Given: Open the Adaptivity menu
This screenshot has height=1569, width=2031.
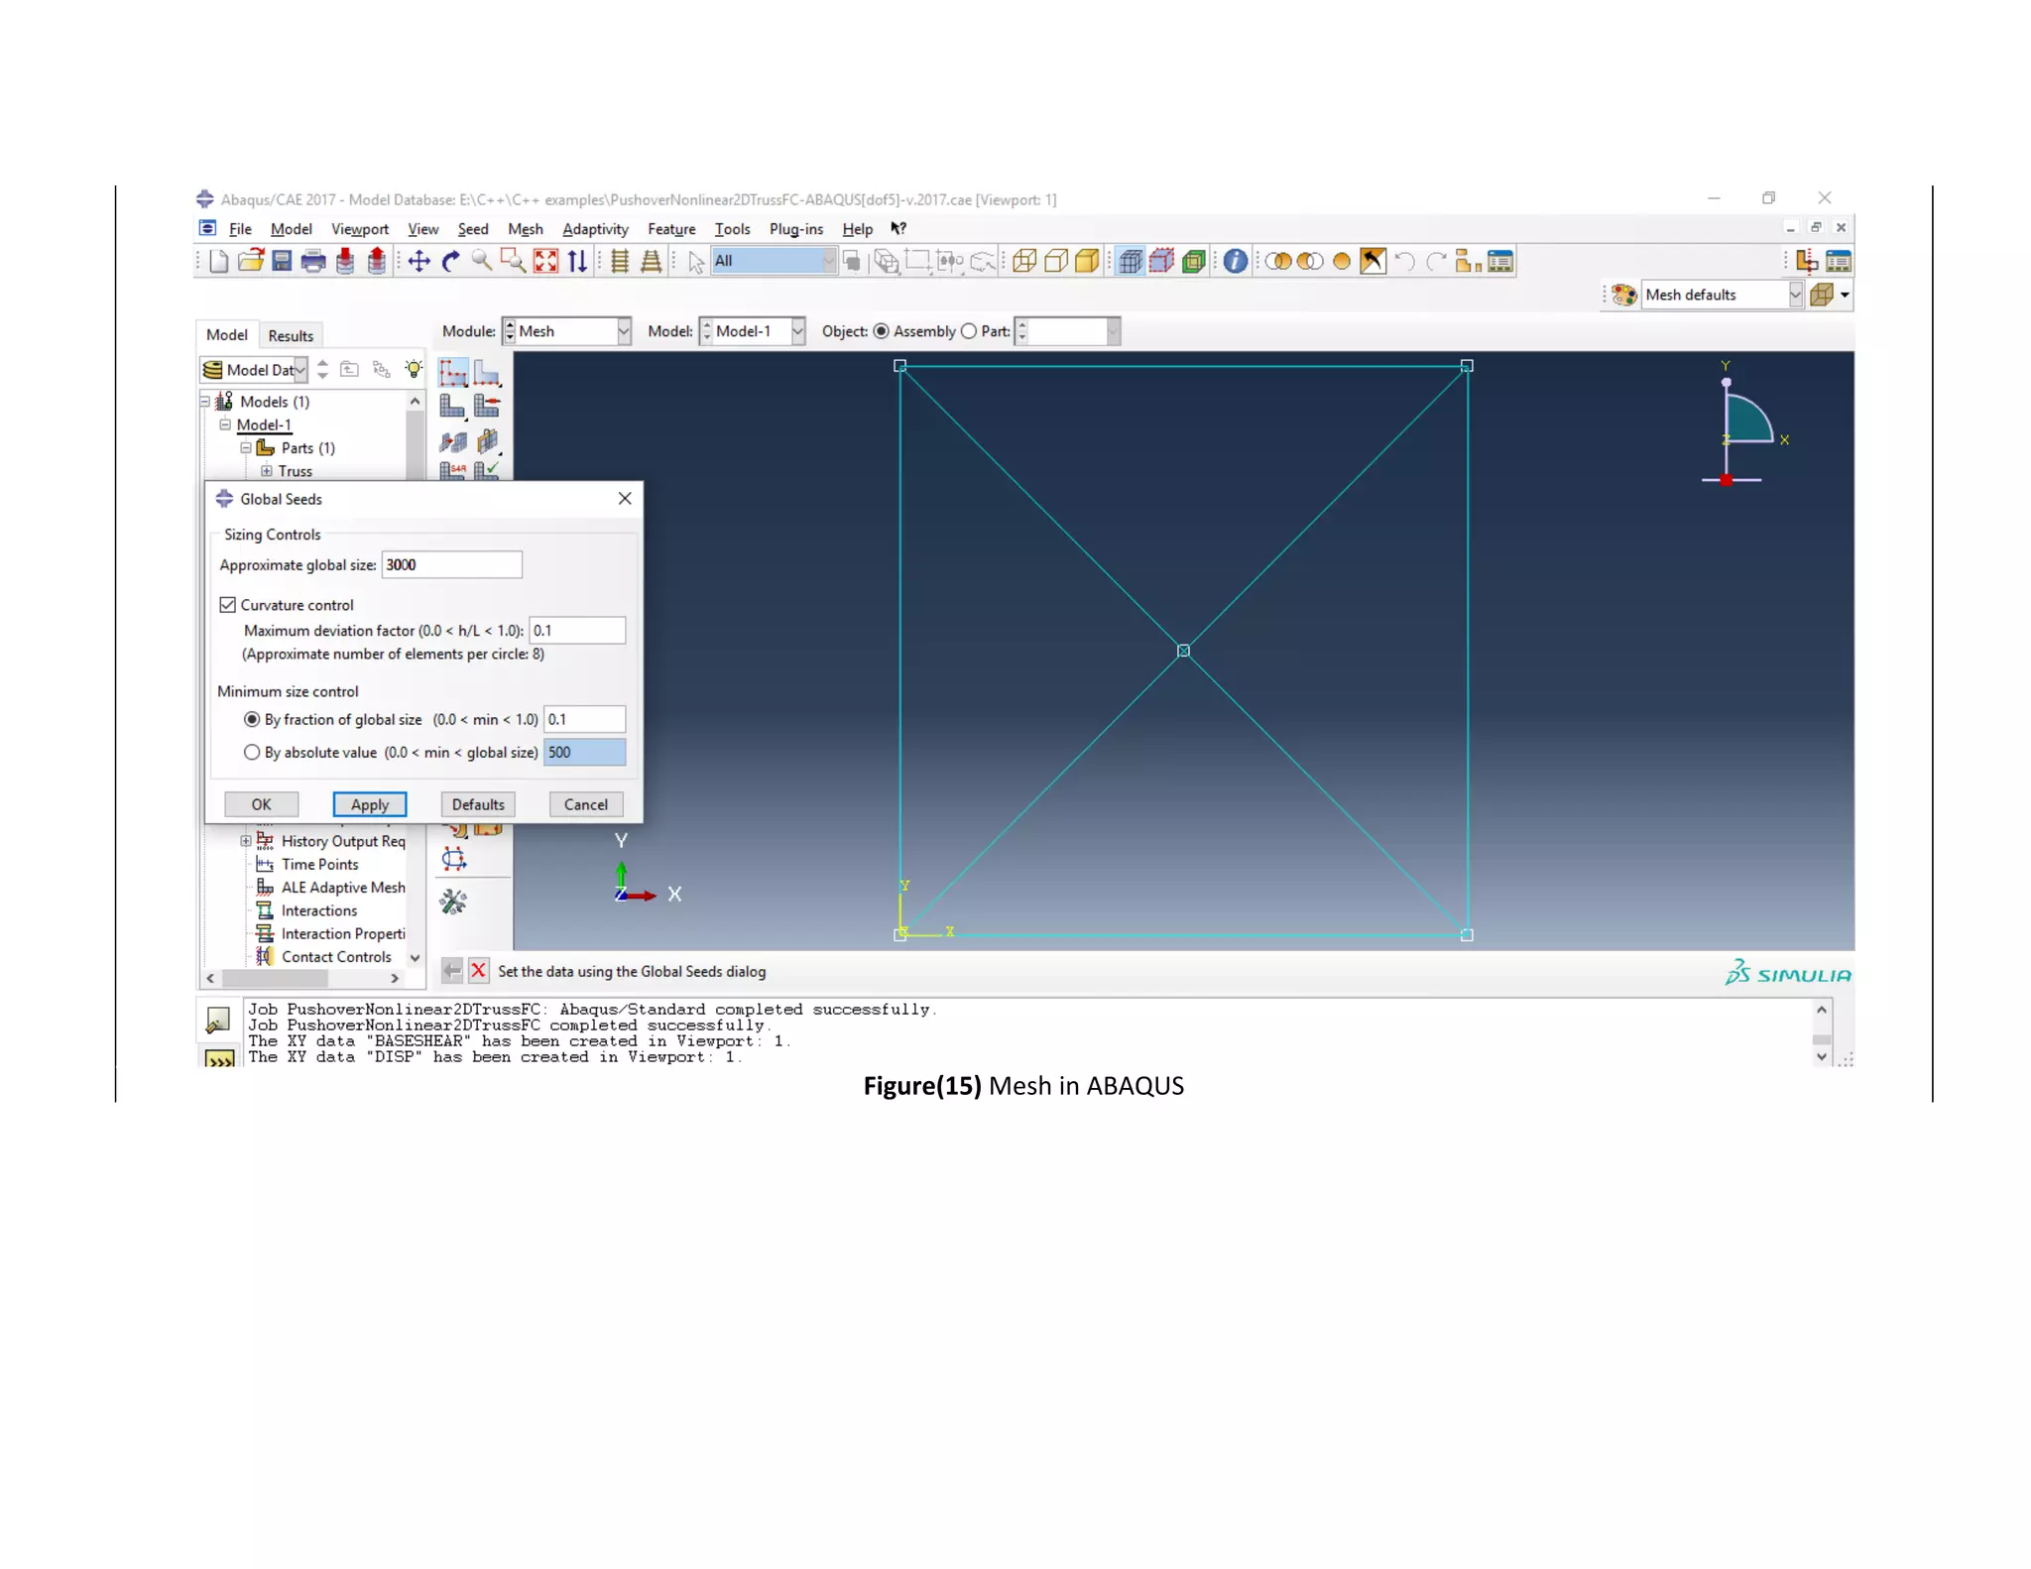Looking at the screenshot, I should (x=595, y=229).
